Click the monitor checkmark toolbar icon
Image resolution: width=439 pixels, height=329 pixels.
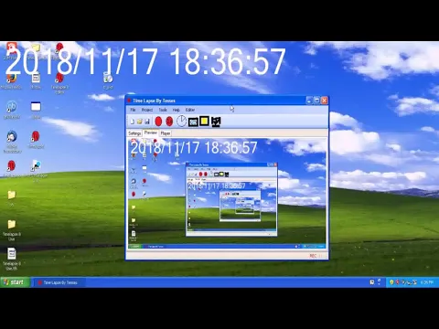click(x=216, y=122)
